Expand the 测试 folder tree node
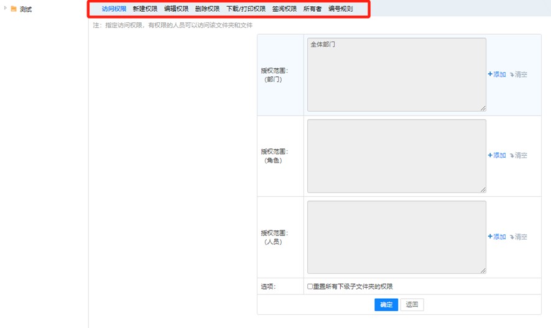Screen dimensions: 551x328 [x=6, y=9]
